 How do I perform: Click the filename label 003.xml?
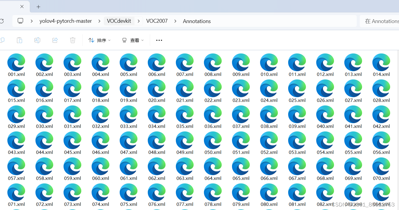coord(72,74)
